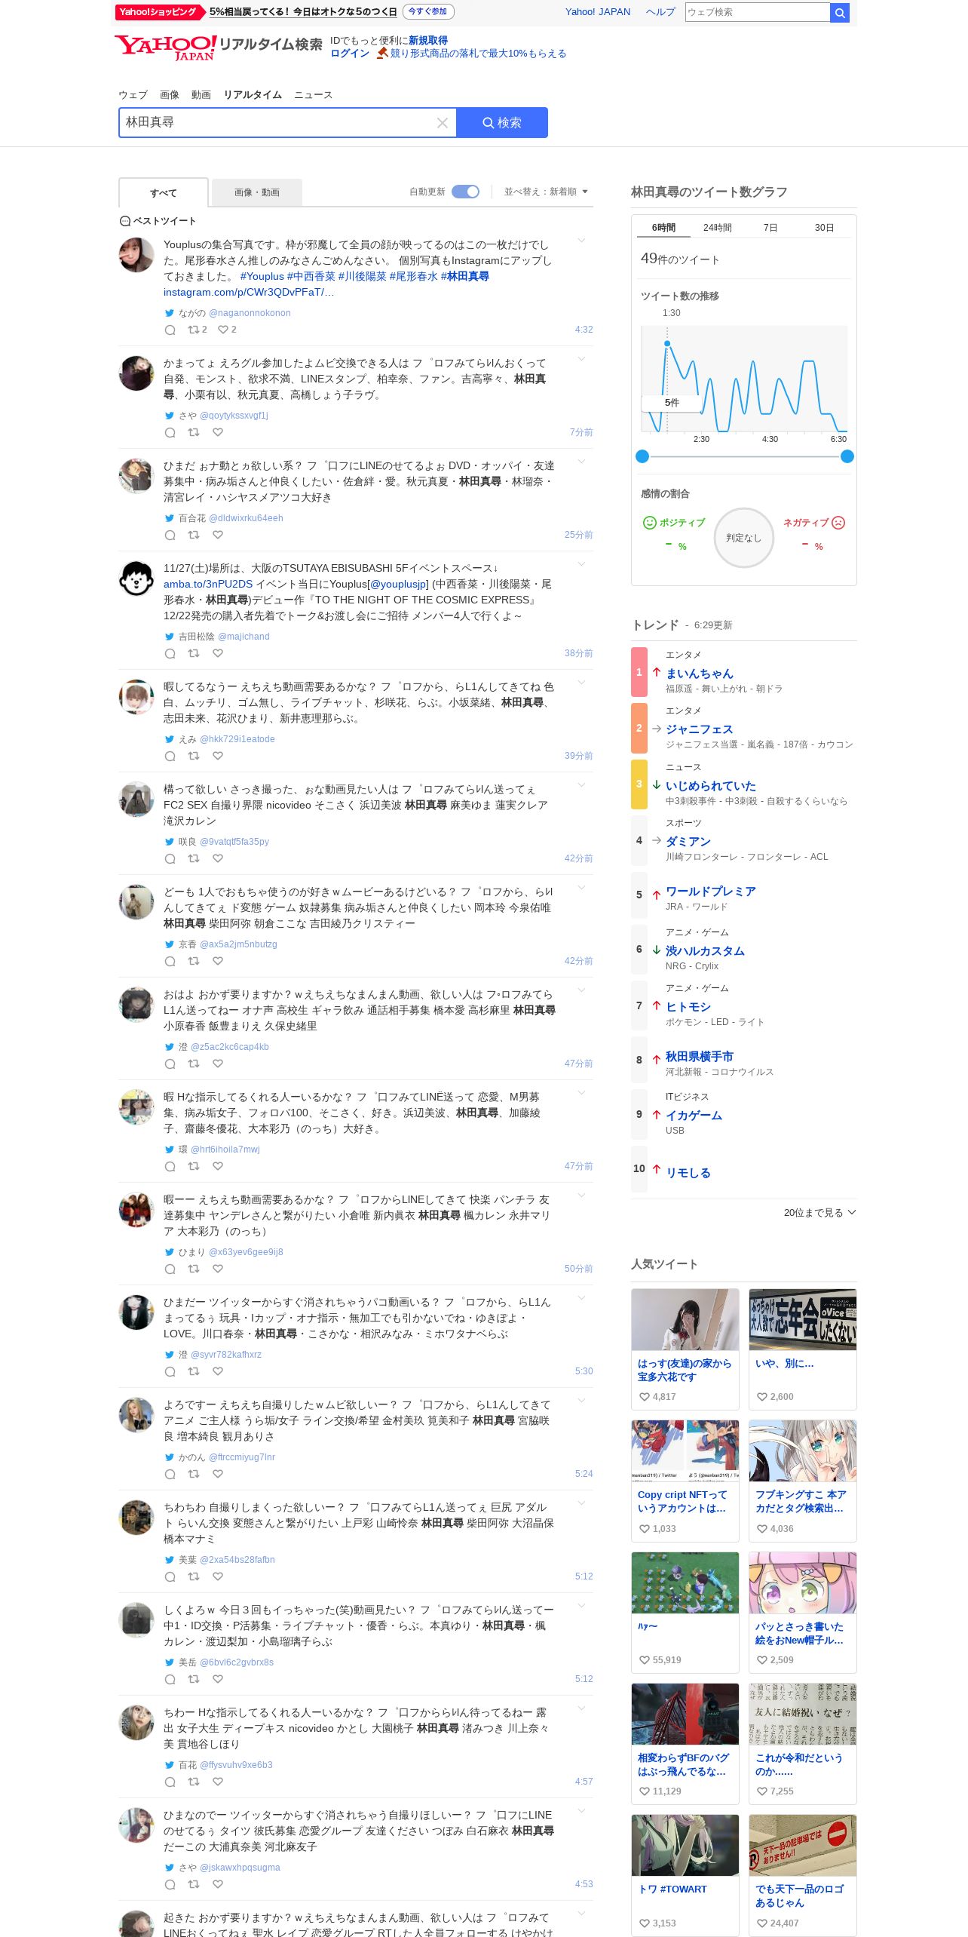
Task: Open the ヘルプ link
Action: [660, 12]
